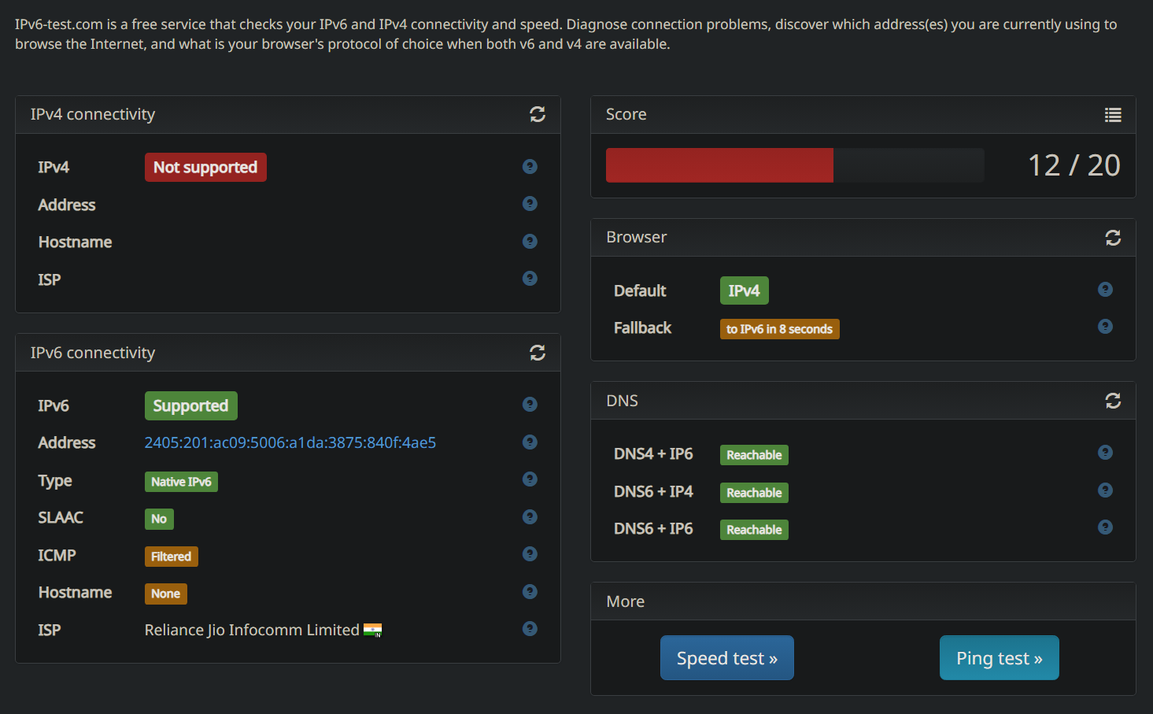The height and width of the screenshot is (714, 1153).
Task: Click the Native IPv6 badge
Action: [181, 482]
